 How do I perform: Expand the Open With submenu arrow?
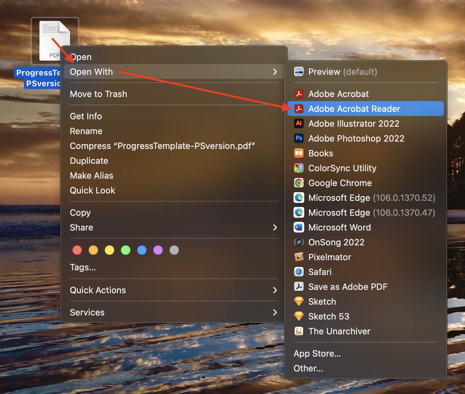[275, 72]
